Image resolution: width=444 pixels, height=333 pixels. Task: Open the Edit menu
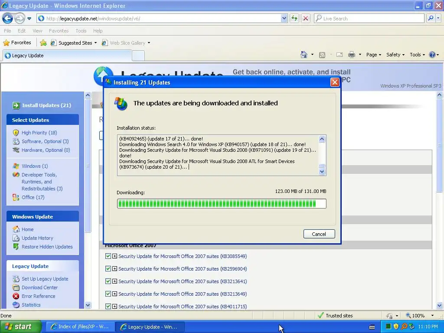click(22, 31)
